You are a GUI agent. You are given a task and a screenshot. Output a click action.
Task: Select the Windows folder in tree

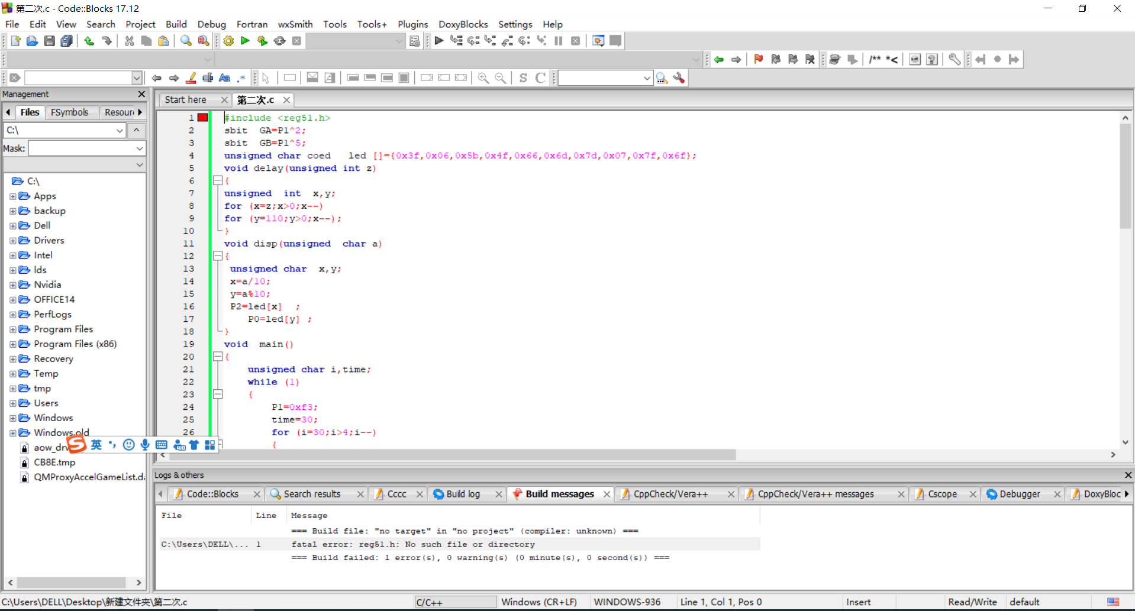53,418
